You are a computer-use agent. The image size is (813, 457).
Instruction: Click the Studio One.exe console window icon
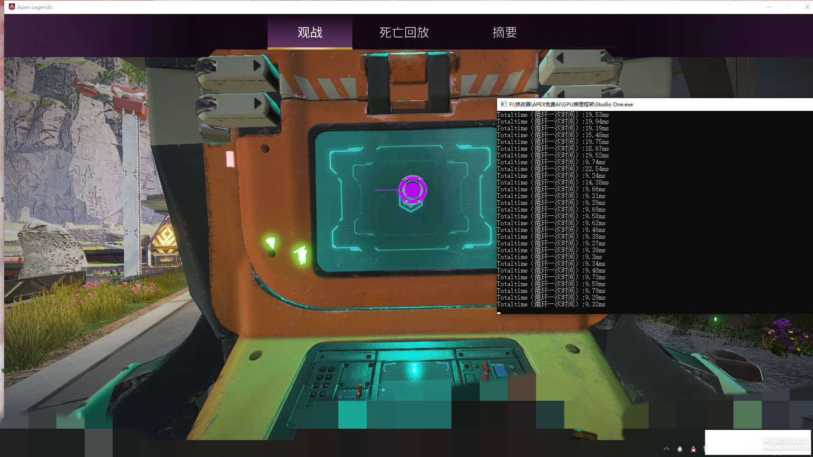[503, 104]
